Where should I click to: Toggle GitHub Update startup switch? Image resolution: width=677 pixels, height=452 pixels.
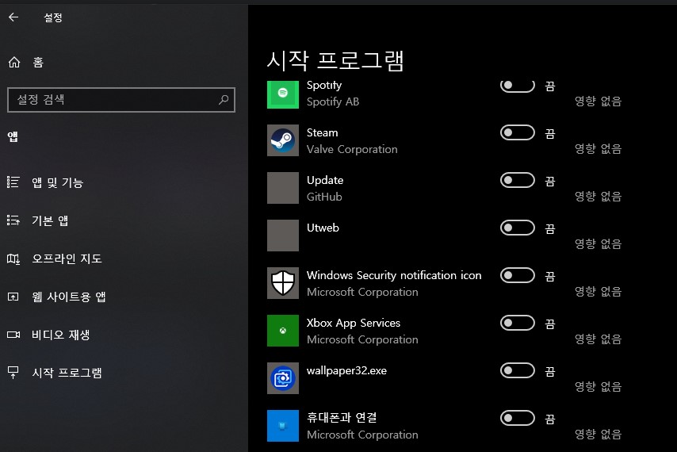pos(517,180)
